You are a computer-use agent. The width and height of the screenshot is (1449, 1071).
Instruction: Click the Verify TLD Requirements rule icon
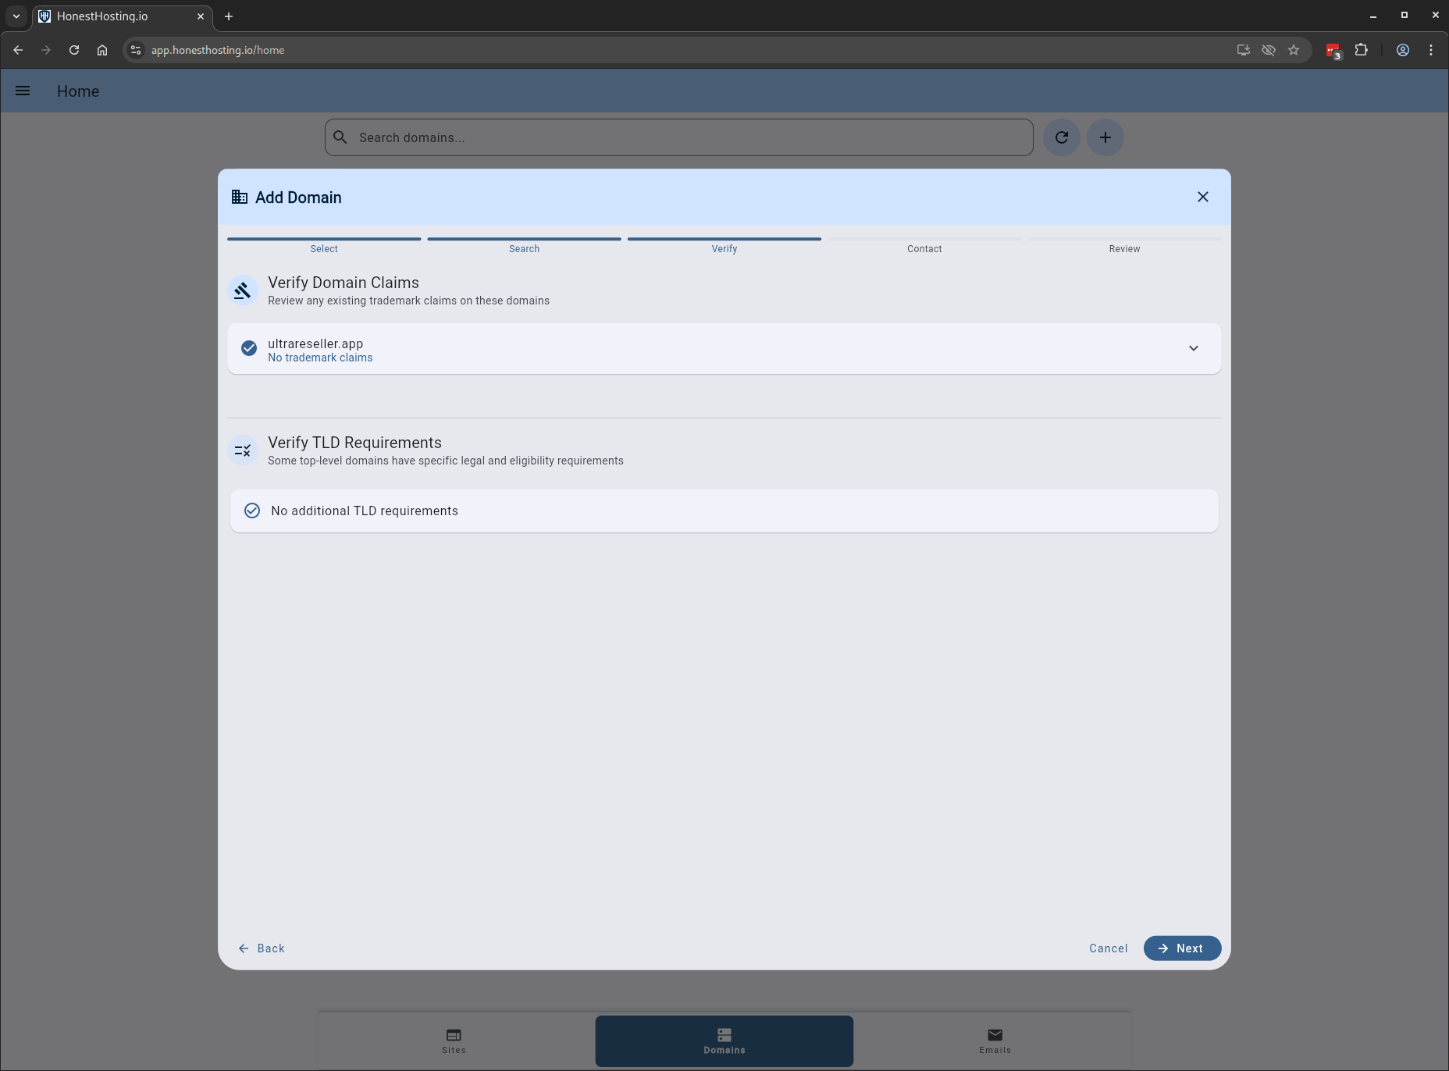click(243, 450)
